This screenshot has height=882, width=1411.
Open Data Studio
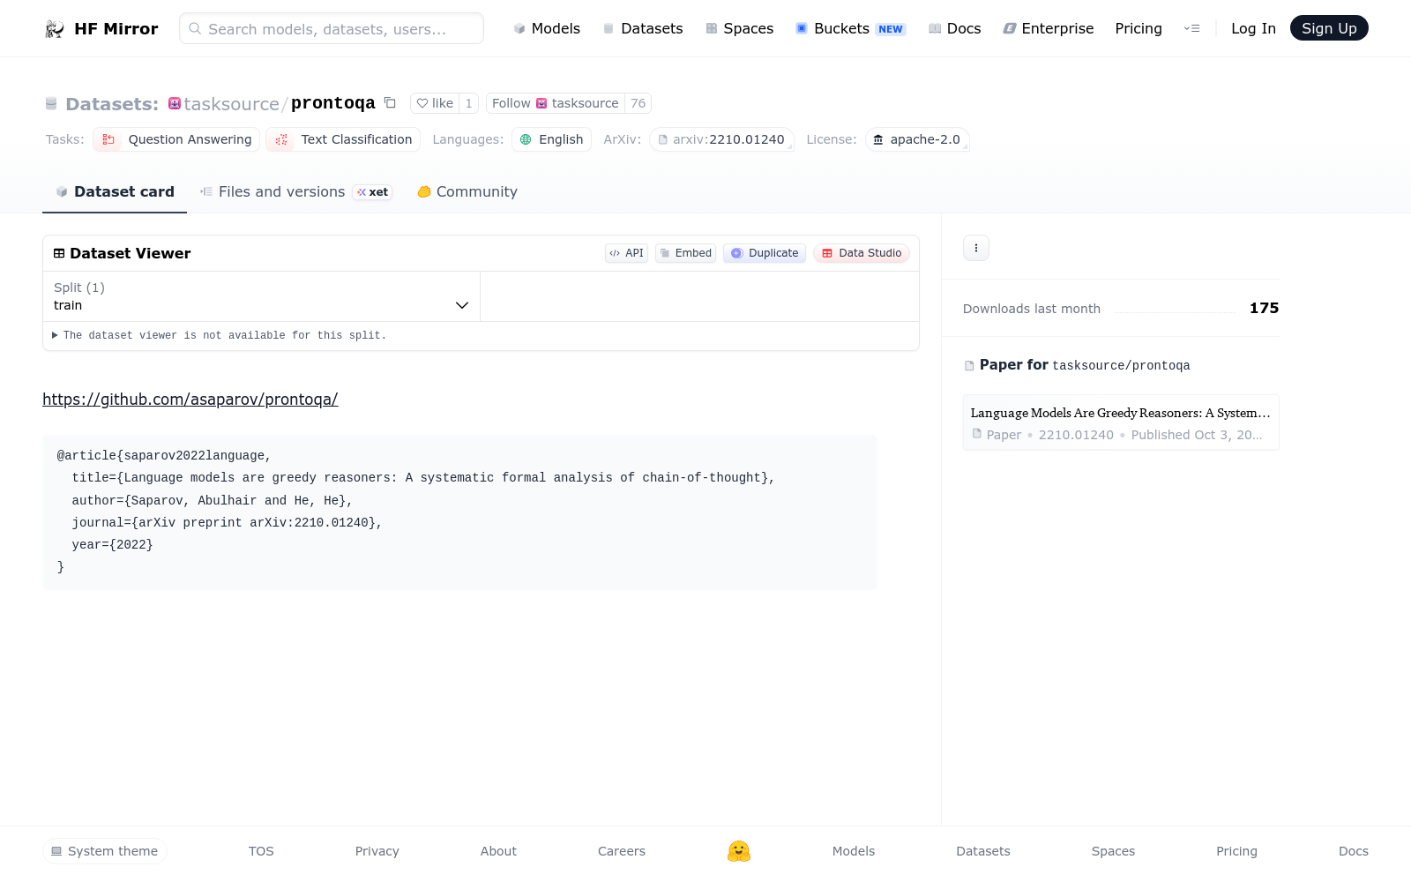tap(862, 253)
